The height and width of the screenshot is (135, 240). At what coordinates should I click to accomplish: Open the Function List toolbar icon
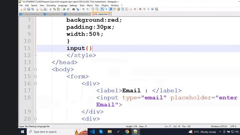[127, 9]
